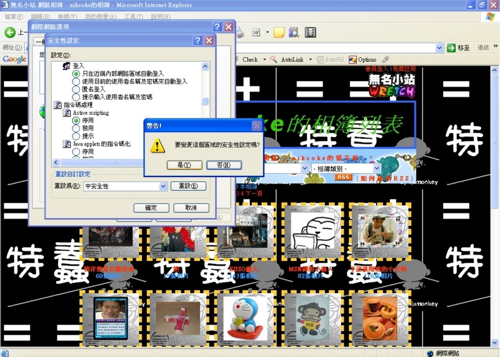Select 提示 under Active scripting

76,136
